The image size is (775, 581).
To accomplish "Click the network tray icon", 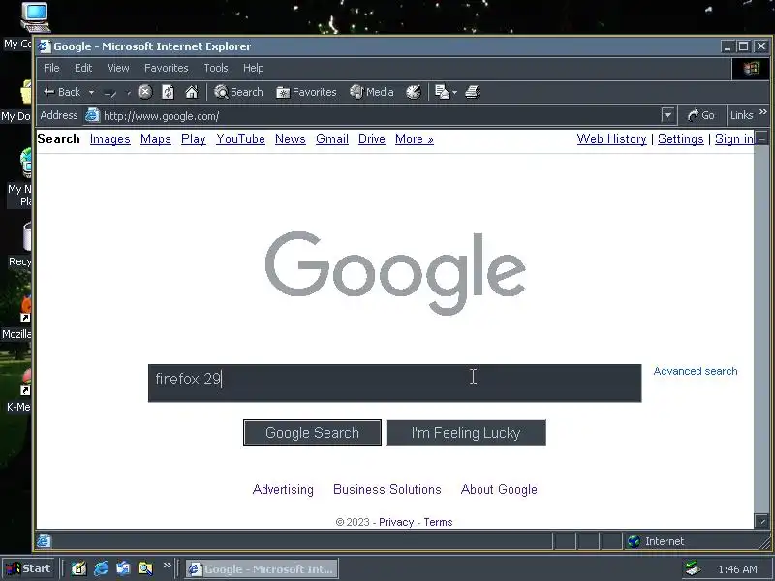I will coord(693,568).
